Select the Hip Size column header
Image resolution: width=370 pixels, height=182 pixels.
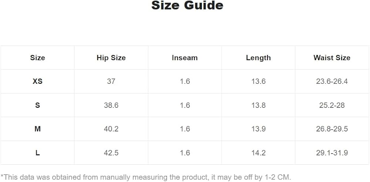[x=111, y=58]
